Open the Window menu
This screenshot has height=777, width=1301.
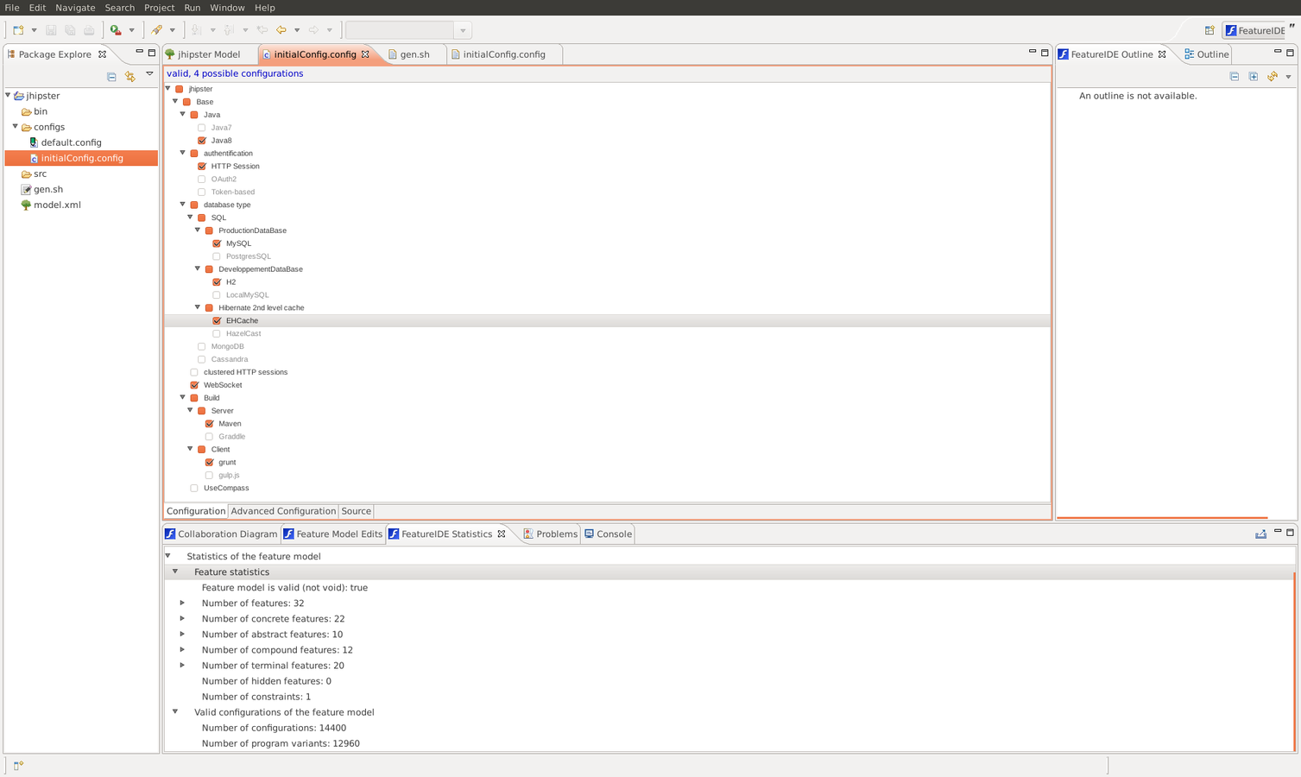click(227, 8)
